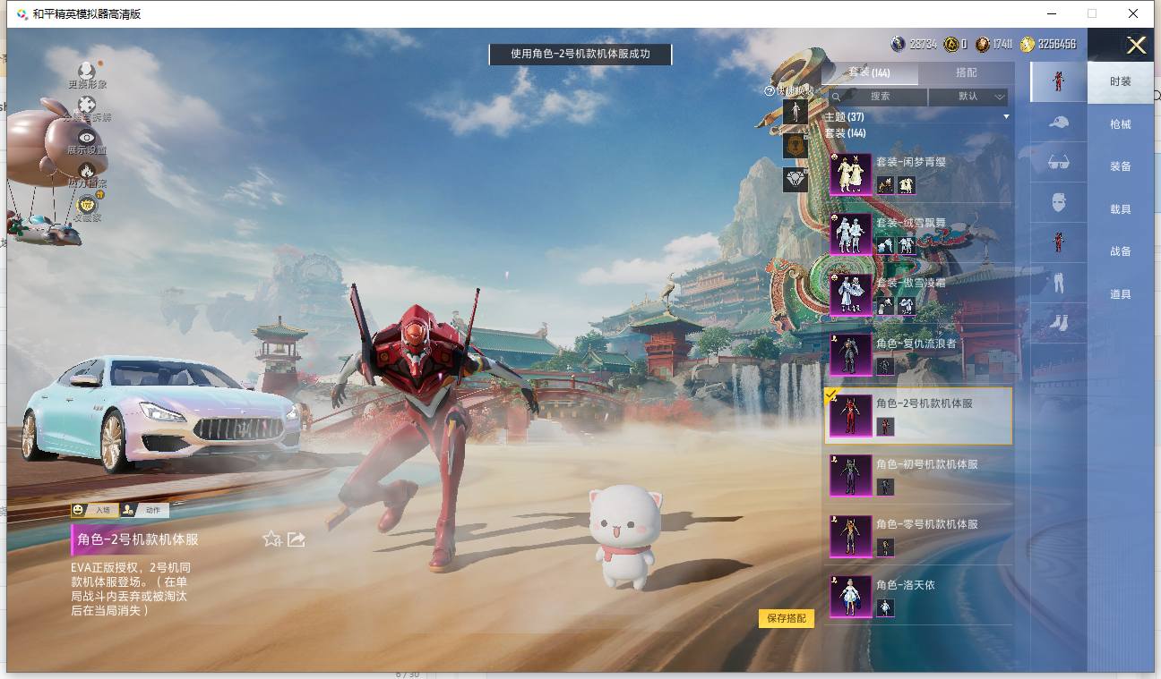The height and width of the screenshot is (679, 1161).
Task: Select the 套装-闲梦青缨 outfit thumbnail
Action: pyautogui.click(x=850, y=174)
